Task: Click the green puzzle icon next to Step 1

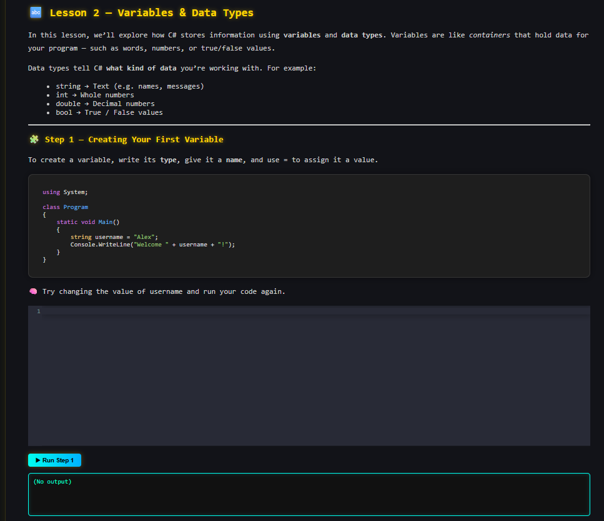Action: (x=34, y=139)
